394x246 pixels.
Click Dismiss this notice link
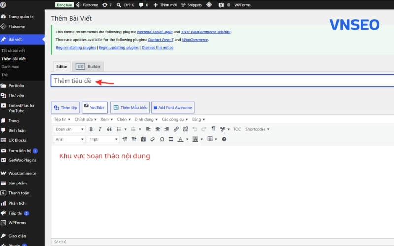(158, 47)
